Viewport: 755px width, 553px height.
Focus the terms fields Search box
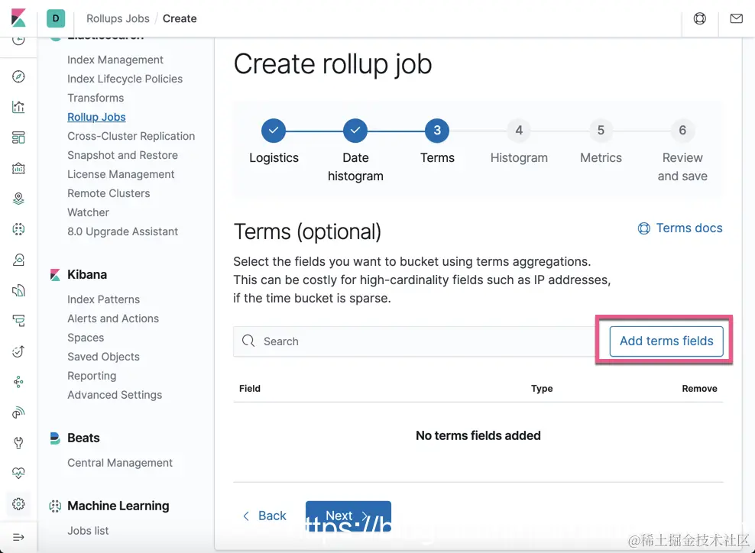[x=415, y=341]
